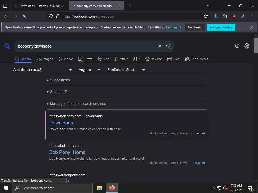The height and width of the screenshot is (193, 258).
Task: Open the notification center icon
Action: pyautogui.click(x=250, y=188)
